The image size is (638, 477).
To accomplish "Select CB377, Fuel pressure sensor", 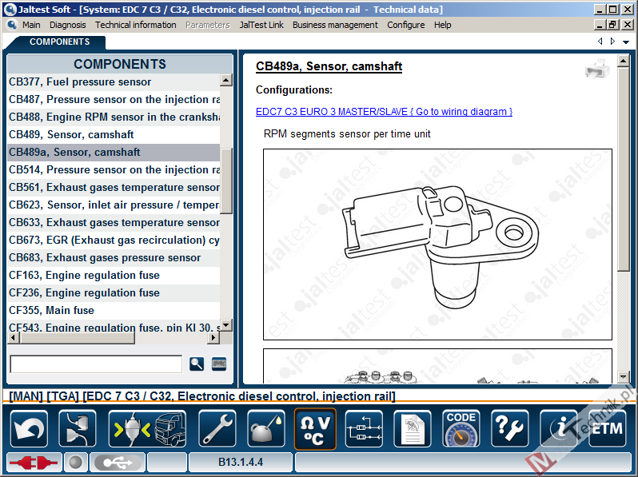I will coord(114,81).
